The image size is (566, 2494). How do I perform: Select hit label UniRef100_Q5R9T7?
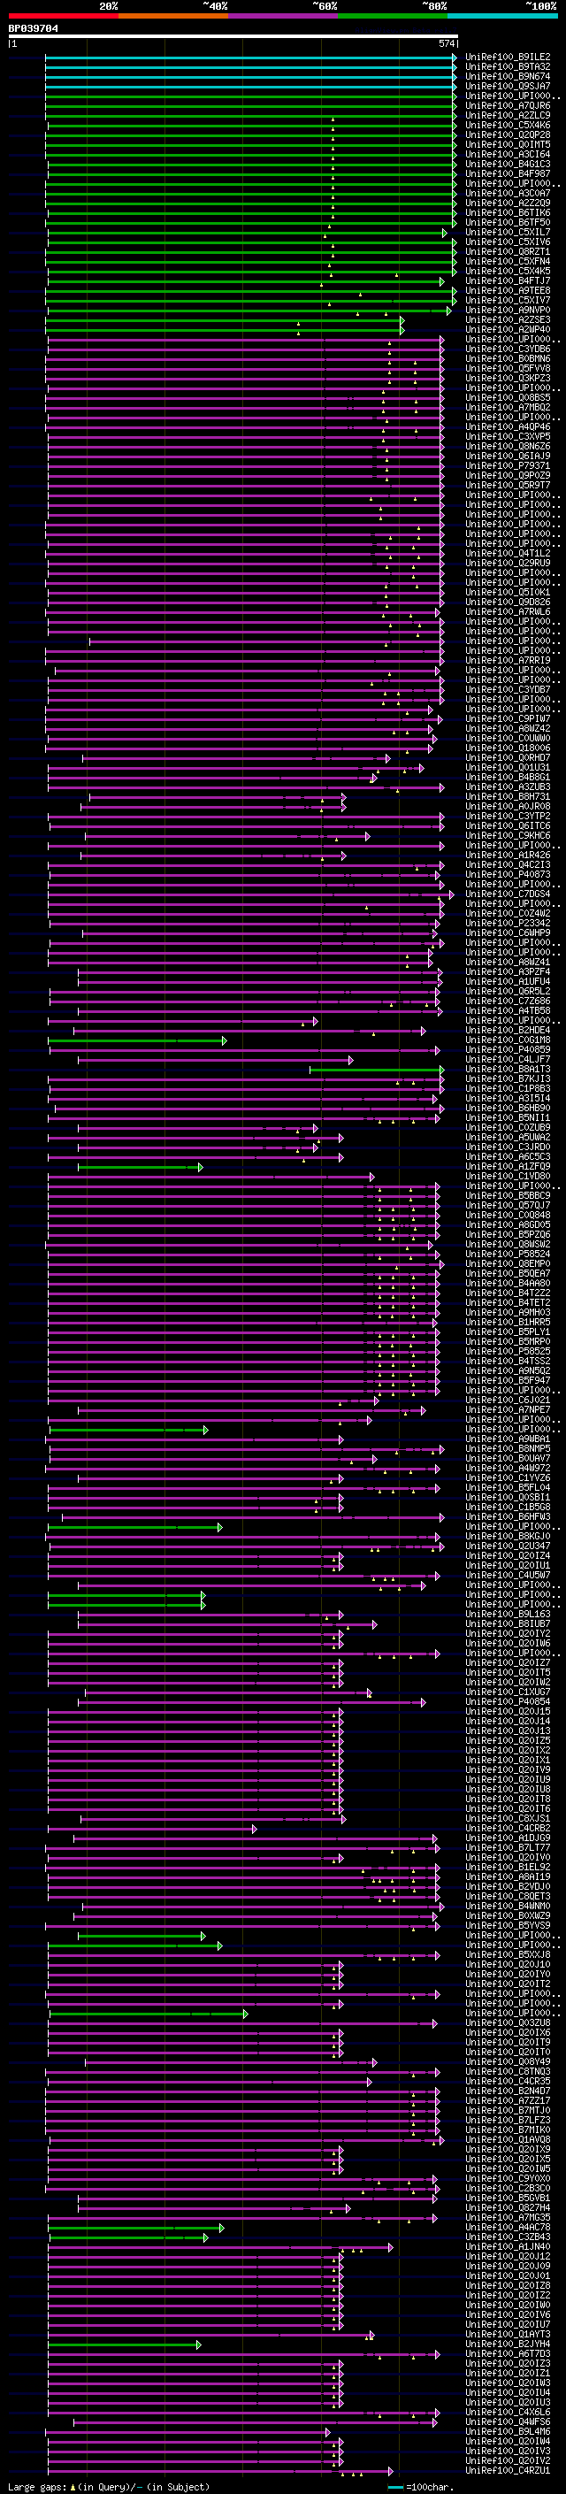point(508,485)
